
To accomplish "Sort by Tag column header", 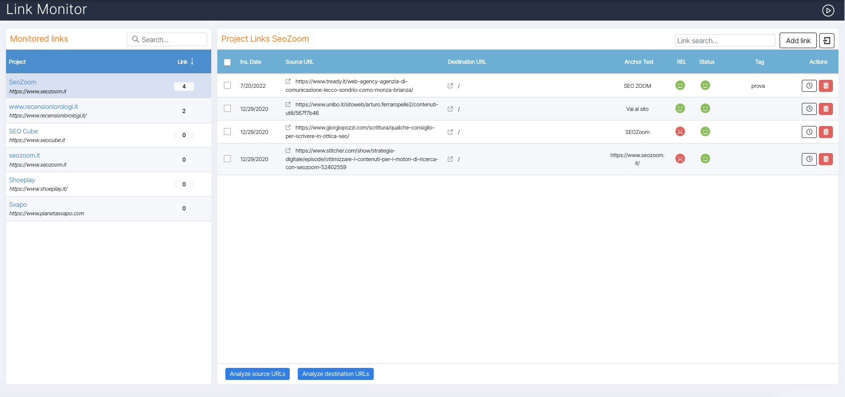I will 759,62.
